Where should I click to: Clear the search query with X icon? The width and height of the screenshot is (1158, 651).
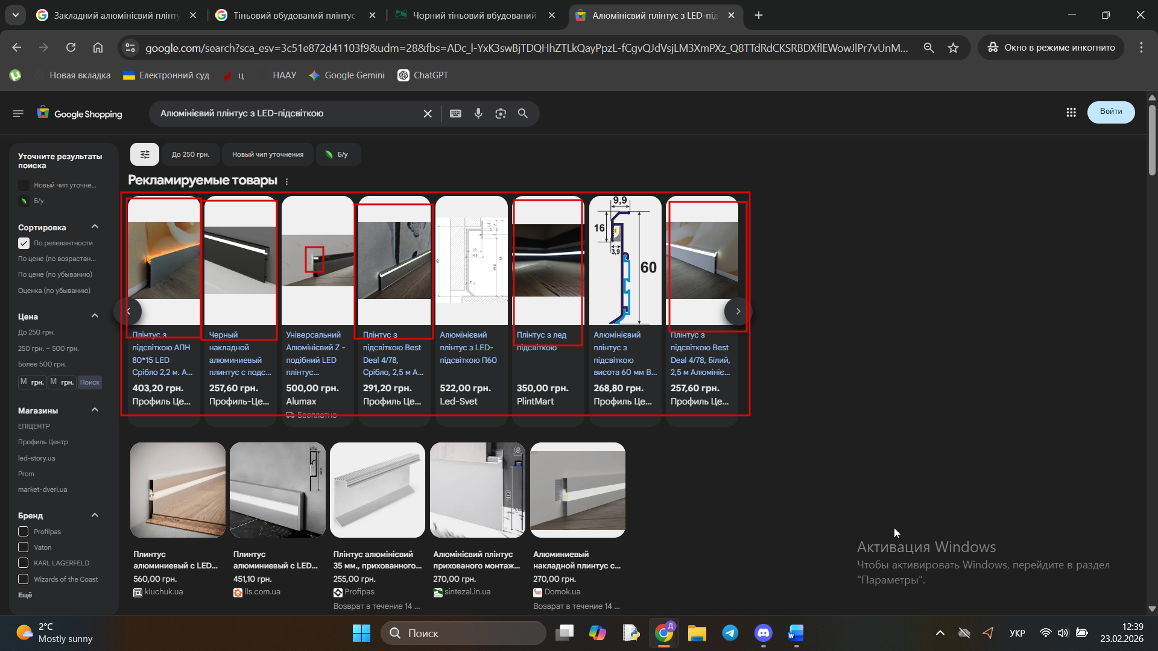(x=428, y=113)
